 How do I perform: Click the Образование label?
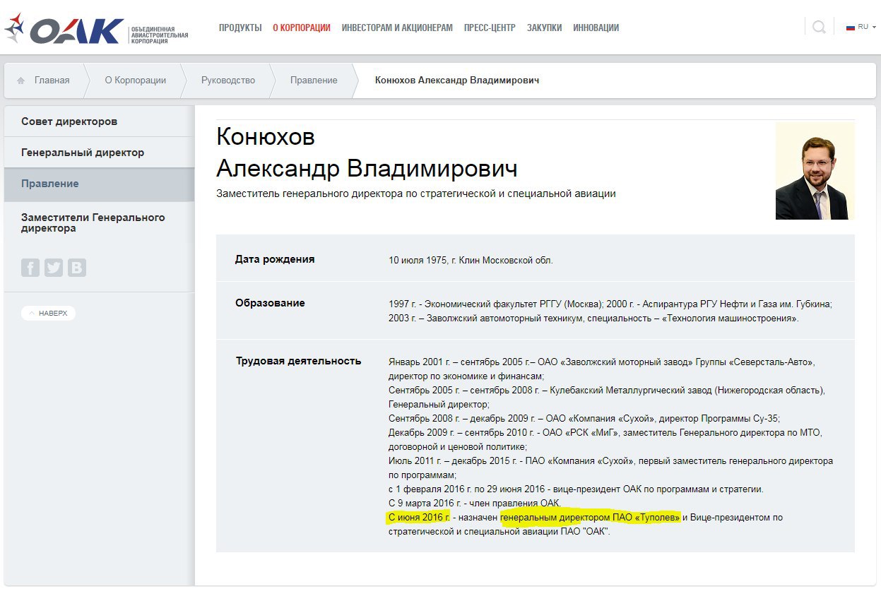pos(270,303)
